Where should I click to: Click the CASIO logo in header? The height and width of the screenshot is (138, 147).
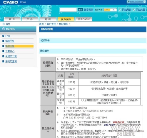click(11, 2)
